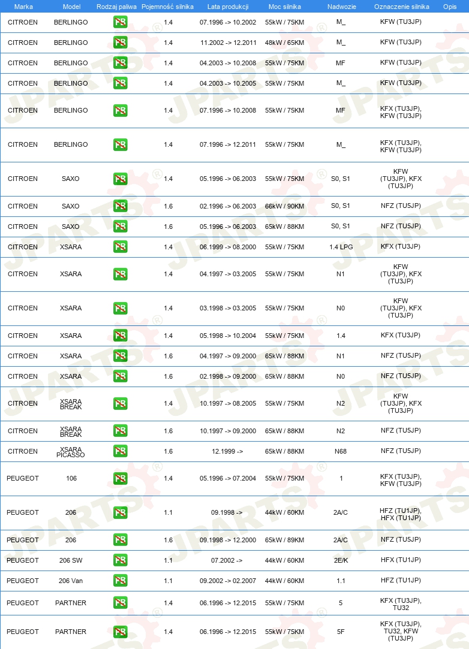
Task: Select the 1.1 body cell in 206 Van row
Action: click(x=341, y=581)
